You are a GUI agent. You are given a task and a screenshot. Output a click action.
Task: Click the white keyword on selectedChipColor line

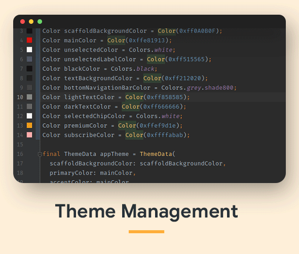170,116
